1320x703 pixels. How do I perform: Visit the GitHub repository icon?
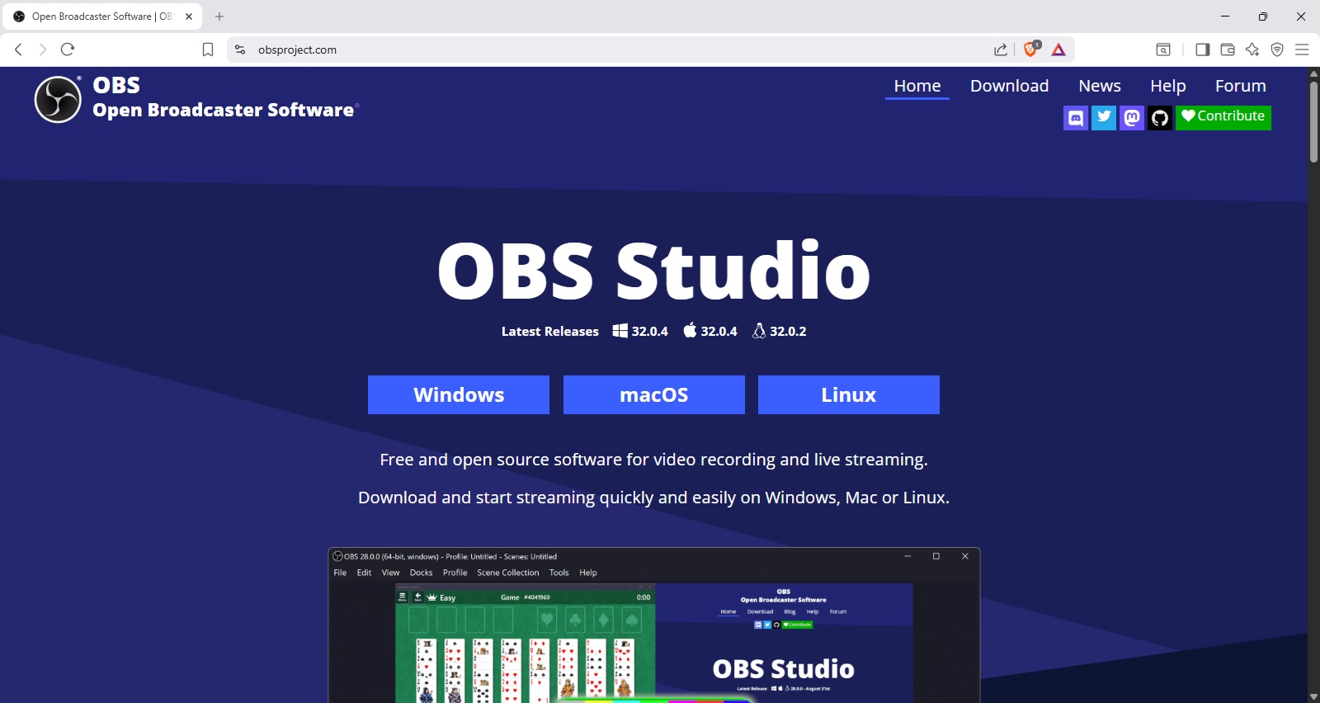click(1160, 118)
